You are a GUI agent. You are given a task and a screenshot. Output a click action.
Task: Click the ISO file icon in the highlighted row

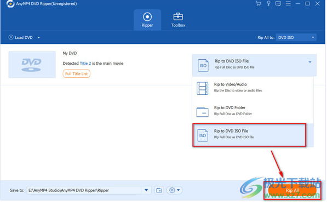click(203, 135)
